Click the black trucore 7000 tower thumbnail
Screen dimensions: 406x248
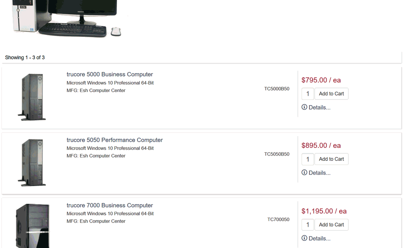pyautogui.click(x=33, y=226)
